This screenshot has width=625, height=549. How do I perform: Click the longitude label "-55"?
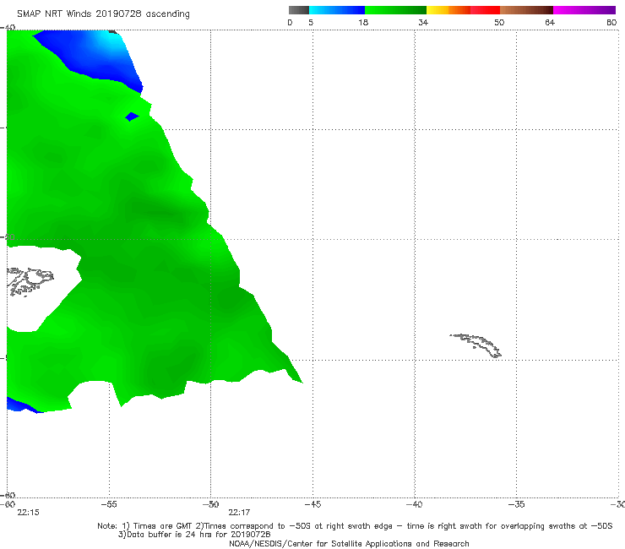[x=109, y=504]
